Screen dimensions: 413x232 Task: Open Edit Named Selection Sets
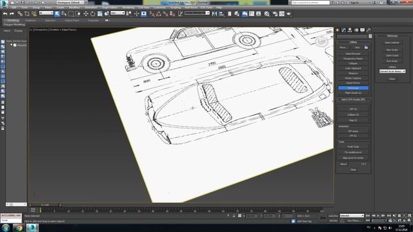coord(181,14)
